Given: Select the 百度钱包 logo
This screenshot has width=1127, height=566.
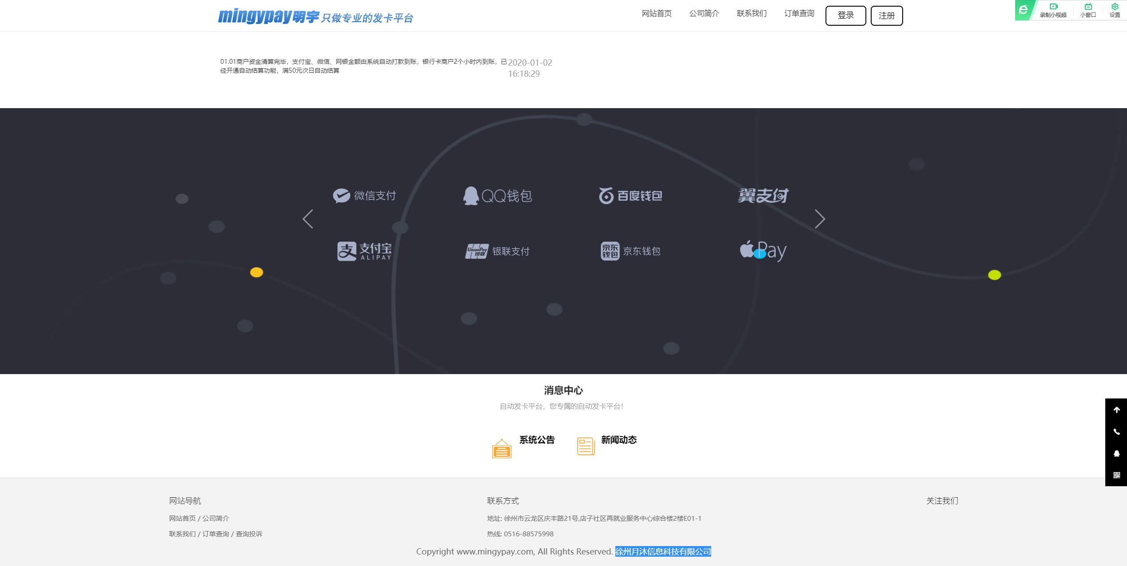Looking at the screenshot, I should tap(630, 195).
